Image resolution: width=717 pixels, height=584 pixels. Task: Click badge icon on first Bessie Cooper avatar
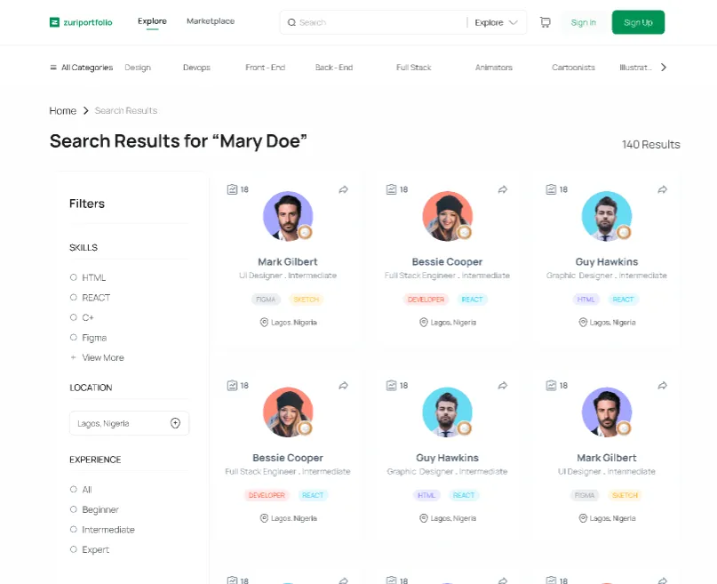[x=464, y=232]
